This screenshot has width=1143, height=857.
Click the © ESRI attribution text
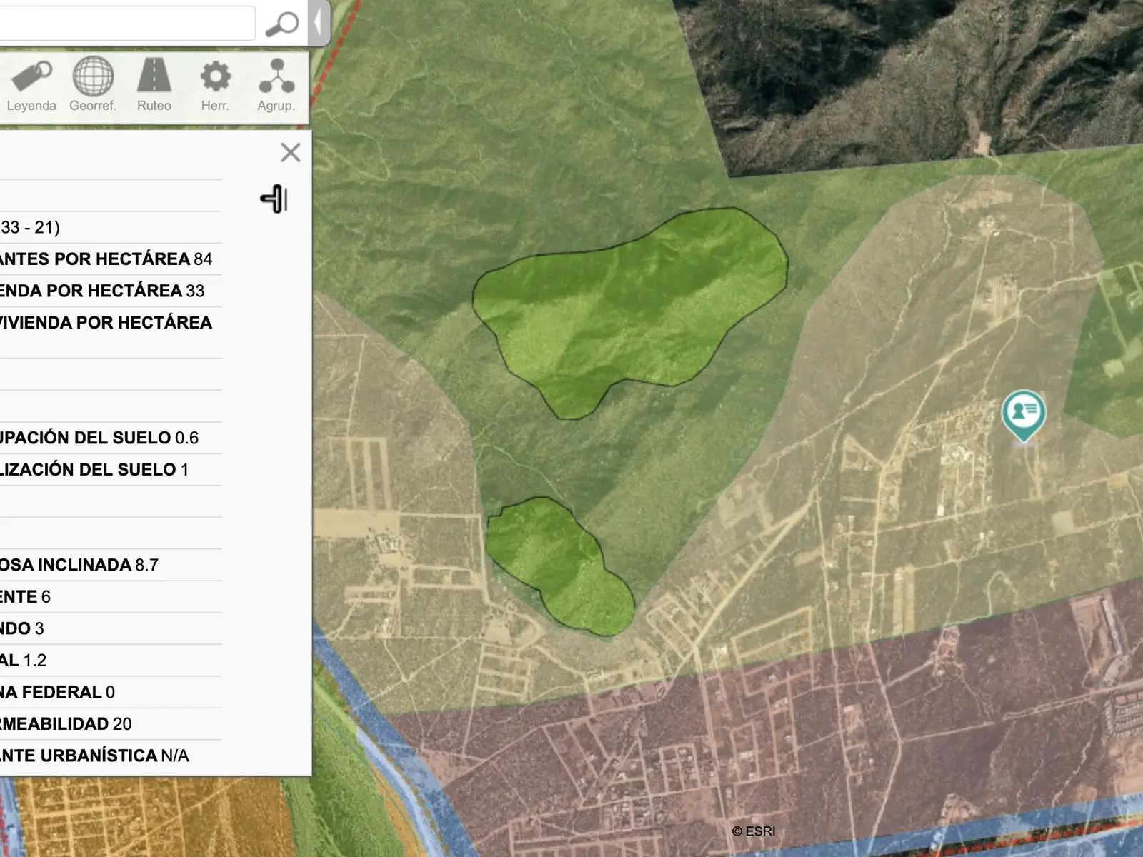754,831
